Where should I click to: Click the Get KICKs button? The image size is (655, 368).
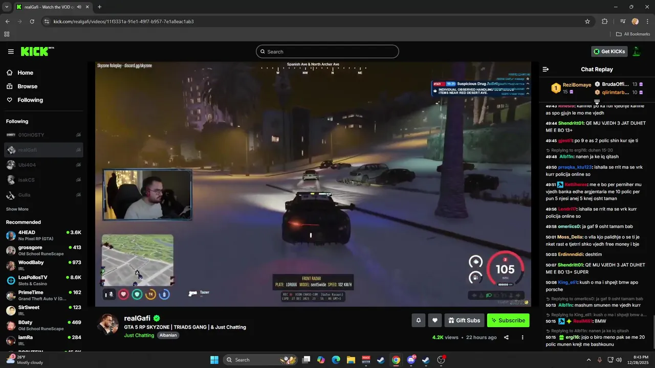(609, 52)
